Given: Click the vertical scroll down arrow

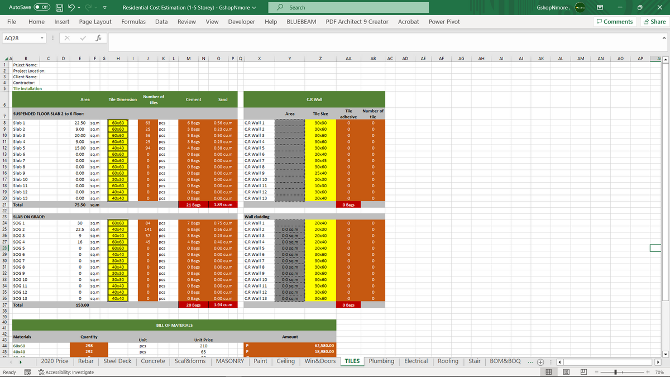Looking at the screenshot, I should pos(666,354).
